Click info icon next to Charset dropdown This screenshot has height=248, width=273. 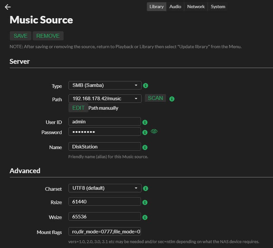146,188
